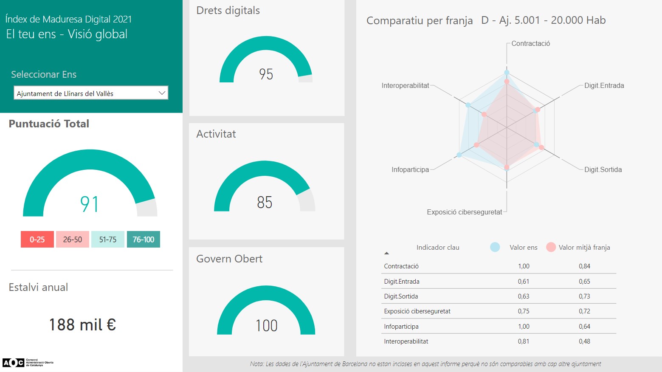Click the Exposició ciberseguretat radar axis label
Viewport: 662px width, 372px height.
tap(464, 212)
